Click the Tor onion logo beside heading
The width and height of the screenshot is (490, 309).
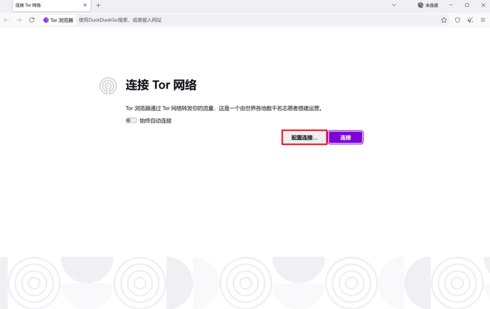point(108,86)
